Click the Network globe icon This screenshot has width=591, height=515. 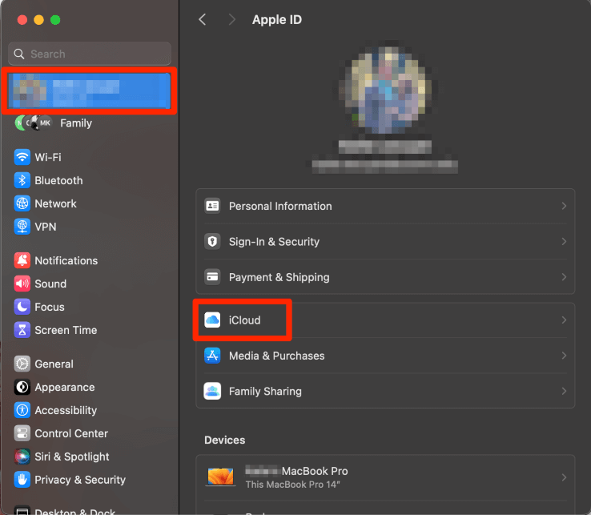[x=22, y=203]
